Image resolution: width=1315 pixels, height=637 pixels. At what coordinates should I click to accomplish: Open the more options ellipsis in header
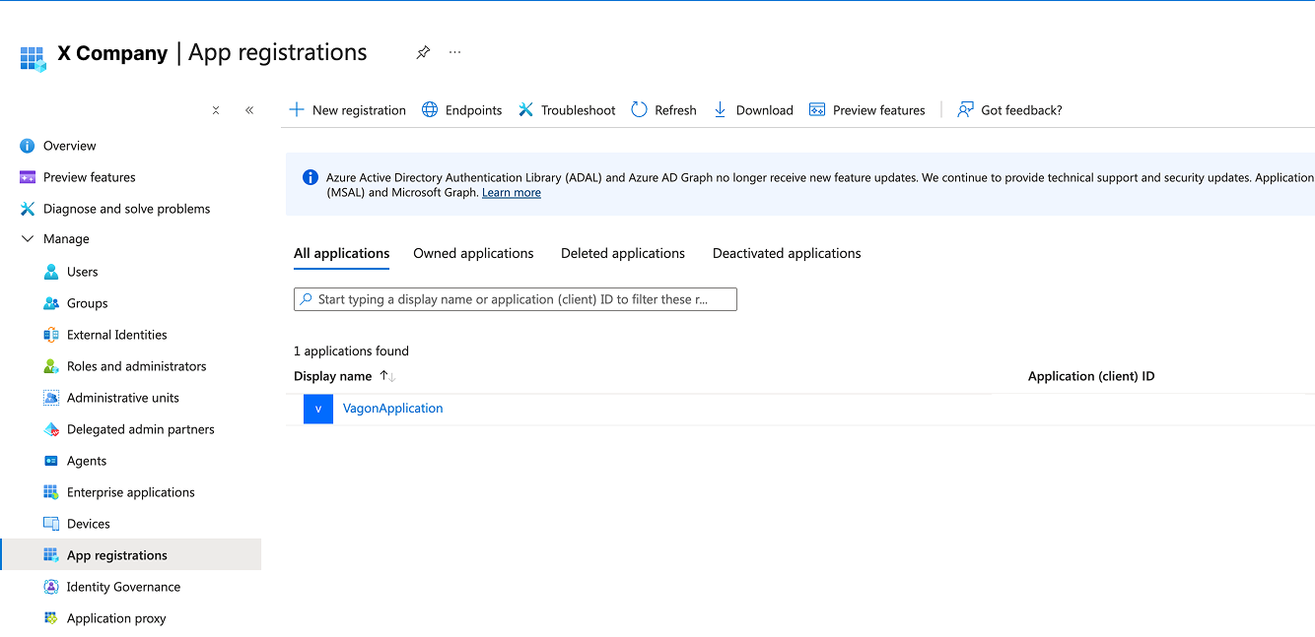tap(454, 52)
